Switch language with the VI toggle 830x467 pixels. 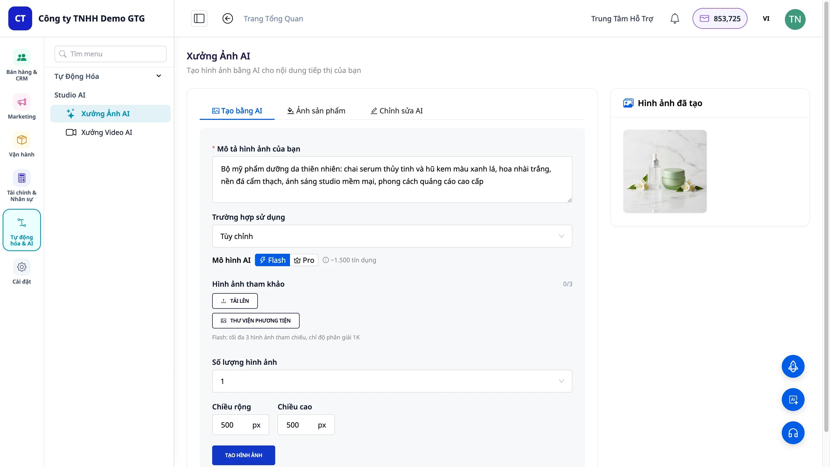(x=766, y=18)
